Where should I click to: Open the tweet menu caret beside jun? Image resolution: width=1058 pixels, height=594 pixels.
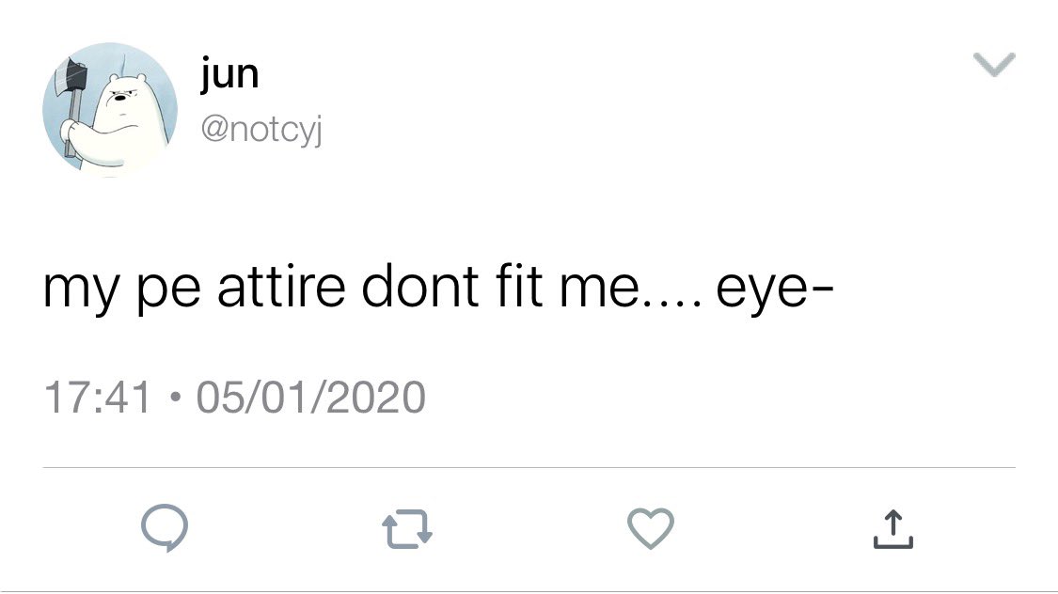(x=993, y=65)
